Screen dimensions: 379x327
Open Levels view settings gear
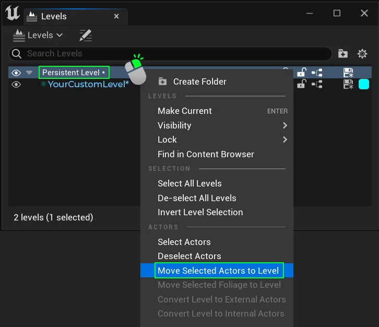(x=362, y=53)
